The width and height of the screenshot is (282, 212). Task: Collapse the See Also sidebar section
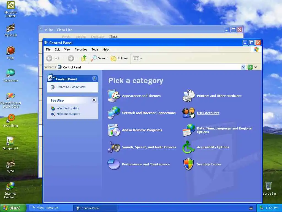[x=94, y=100]
